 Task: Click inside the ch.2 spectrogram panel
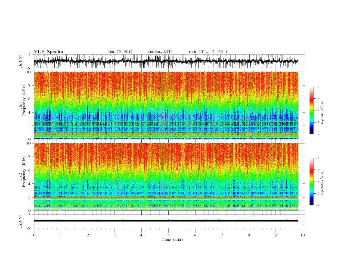(x=166, y=177)
